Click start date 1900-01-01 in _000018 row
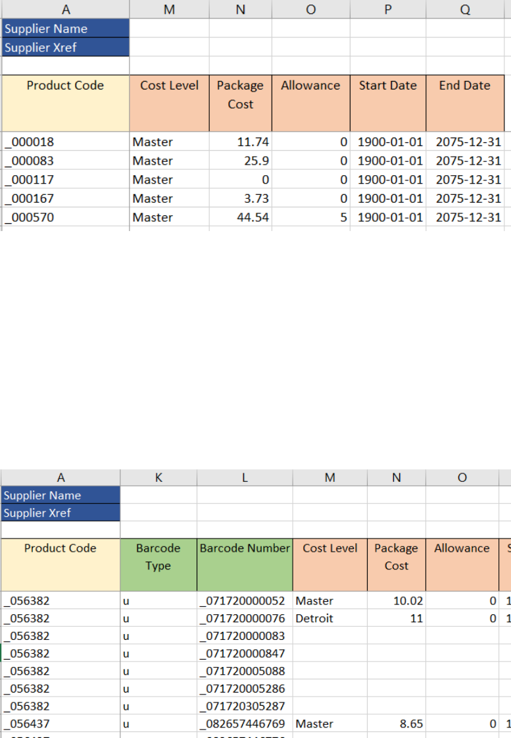The height and width of the screenshot is (738, 511). [388, 142]
